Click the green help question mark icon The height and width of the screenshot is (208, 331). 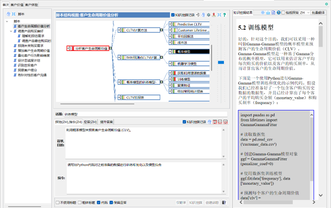(x=224, y=15)
